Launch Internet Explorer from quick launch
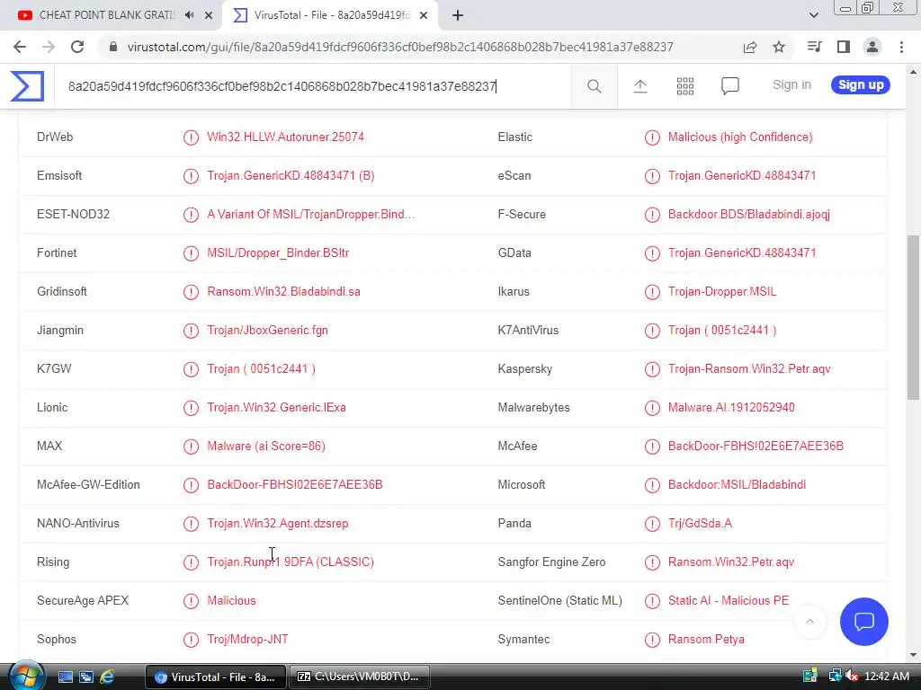921x690 pixels. (x=107, y=677)
